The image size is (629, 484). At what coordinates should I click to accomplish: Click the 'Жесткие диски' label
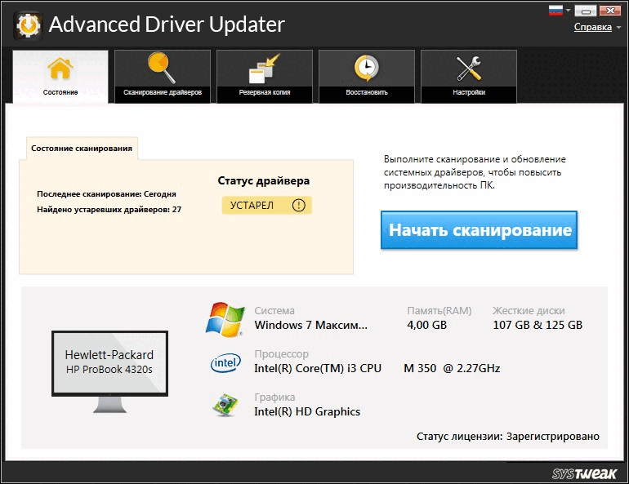coord(529,311)
